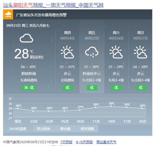Click the current temperature 28 reading
The image size is (155, 146).
[21, 54]
